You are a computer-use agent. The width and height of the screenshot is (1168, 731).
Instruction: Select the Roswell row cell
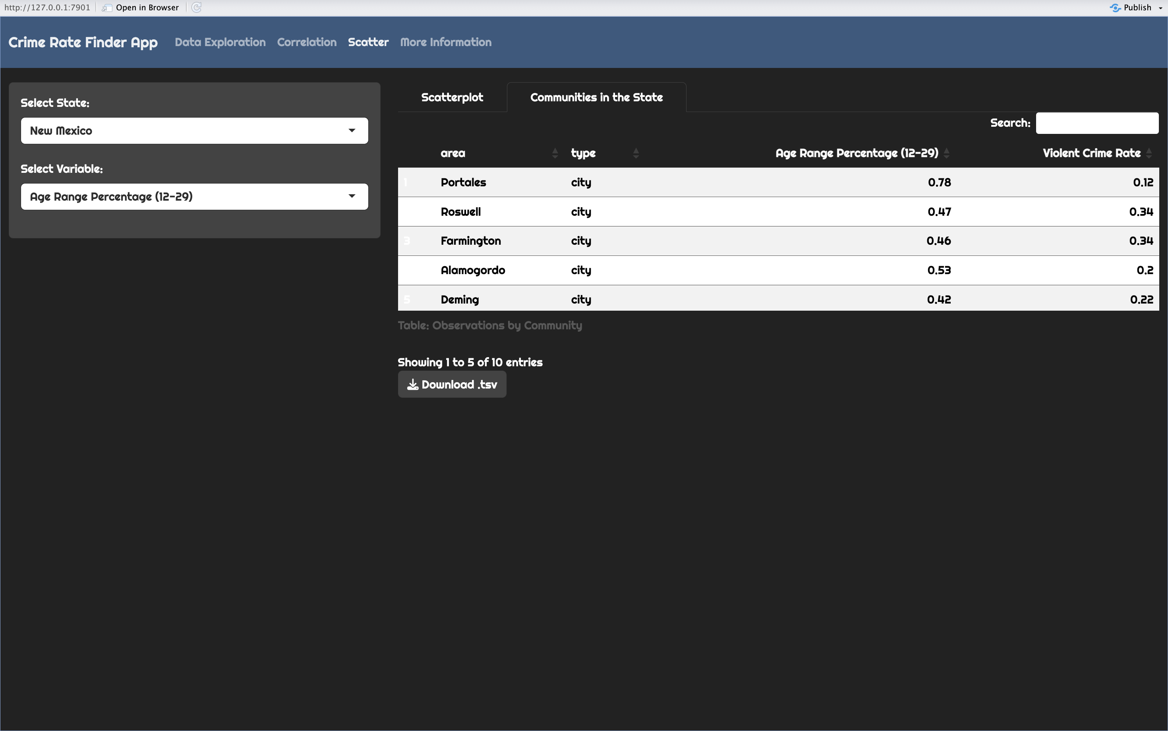click(x=461, y=212)
